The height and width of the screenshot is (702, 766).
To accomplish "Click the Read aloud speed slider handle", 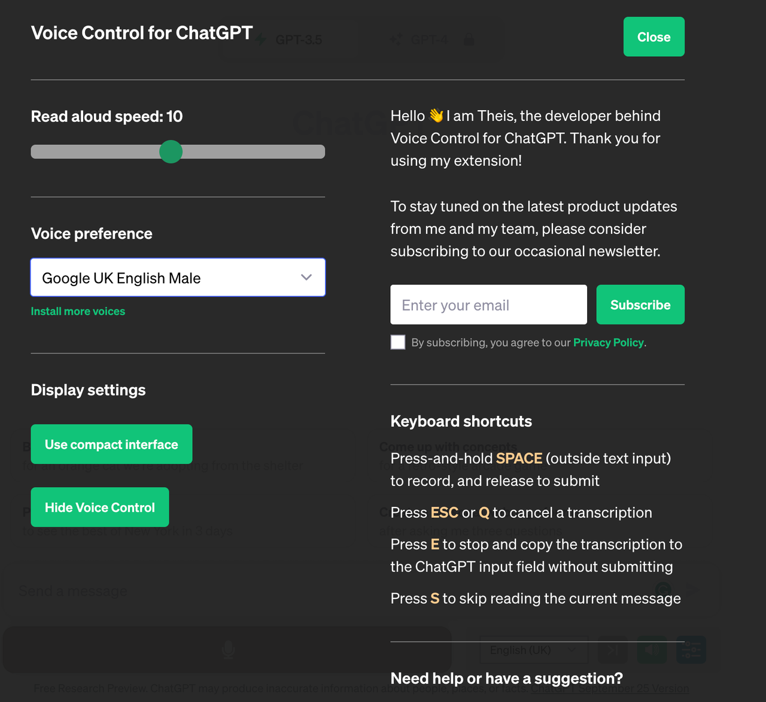I will coord(171,151).
